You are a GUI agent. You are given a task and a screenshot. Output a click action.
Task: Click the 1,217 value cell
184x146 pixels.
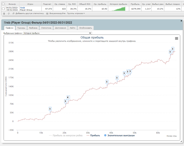click(146, 9)
